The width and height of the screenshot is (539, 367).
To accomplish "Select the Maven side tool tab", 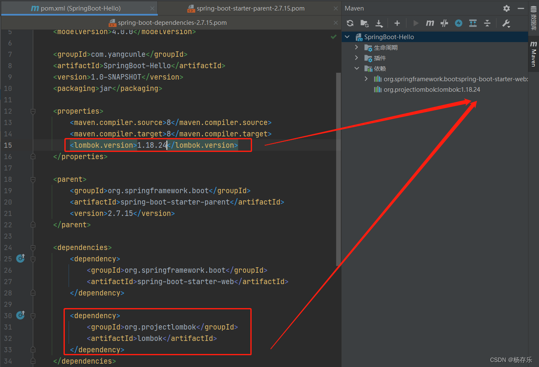I will [534, 54].
